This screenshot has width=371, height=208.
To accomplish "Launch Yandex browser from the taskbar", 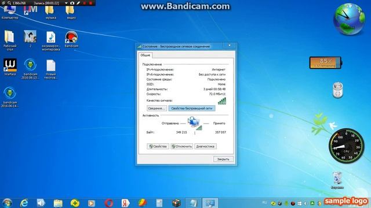I will pyautogui.click(x=125, y=203).
